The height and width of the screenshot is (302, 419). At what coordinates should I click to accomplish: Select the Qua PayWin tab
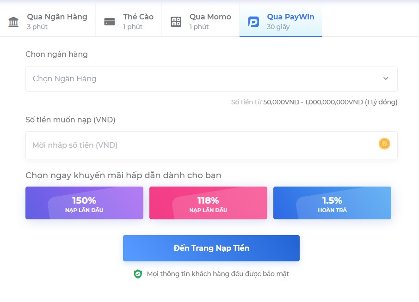point(281,20)
